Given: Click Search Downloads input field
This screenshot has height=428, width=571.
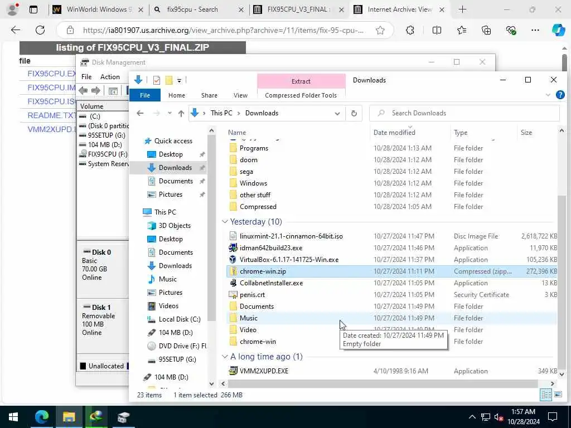Looking at the screenshot, I should coord(464,113).
